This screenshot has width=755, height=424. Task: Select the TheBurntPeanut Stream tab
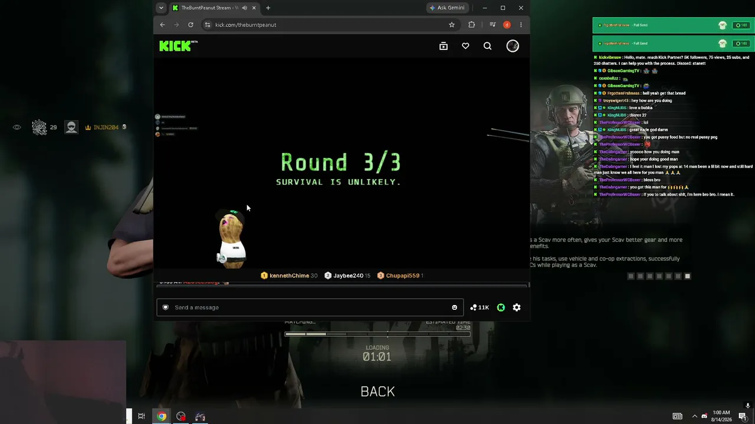(x=215, y=8)
